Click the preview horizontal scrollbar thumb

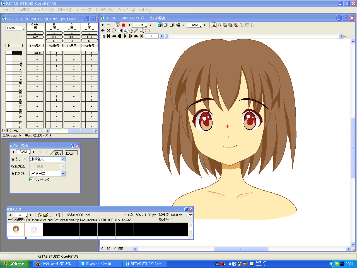pyautogui.click(x=241, y=249)
